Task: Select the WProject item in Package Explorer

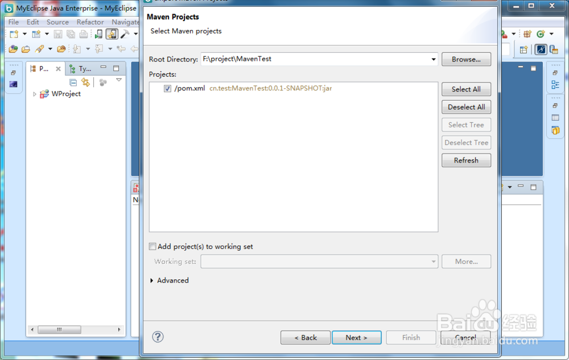Action: coord(66,94)
